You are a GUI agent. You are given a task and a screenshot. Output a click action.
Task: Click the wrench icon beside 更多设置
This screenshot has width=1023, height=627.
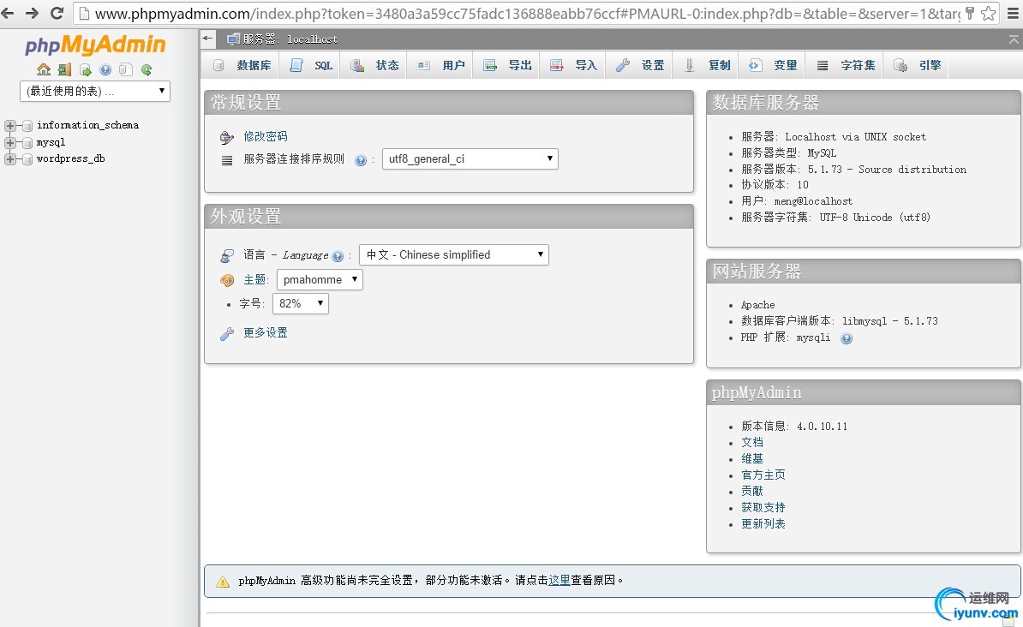tap(226, 333)
